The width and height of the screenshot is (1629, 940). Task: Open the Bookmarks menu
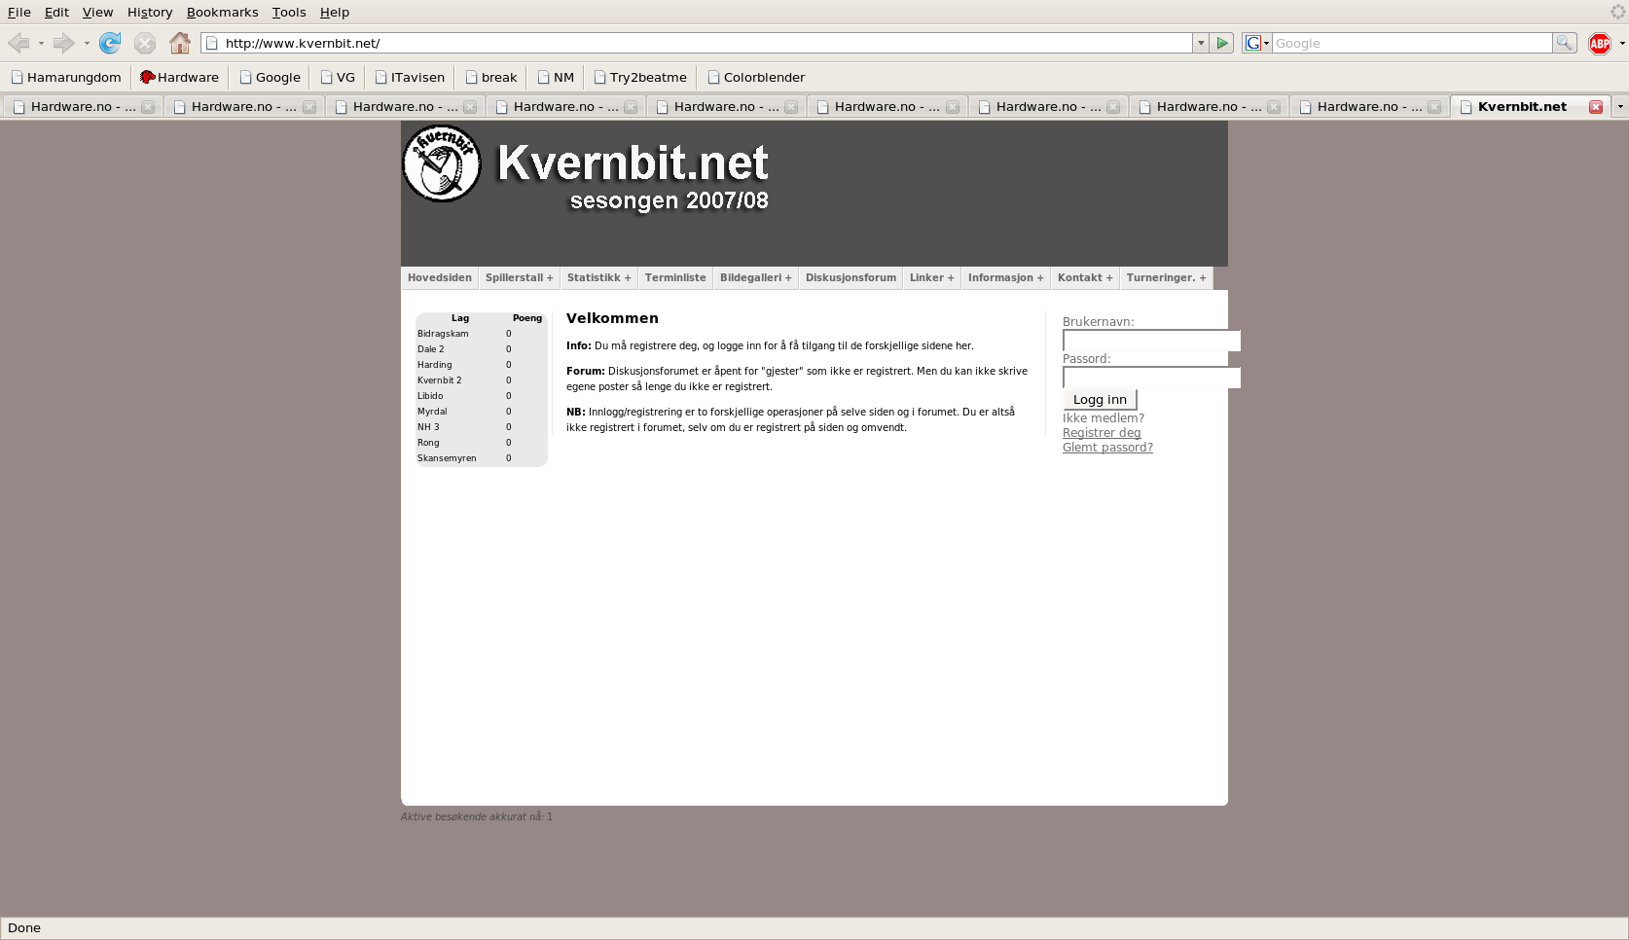(223, 12)
